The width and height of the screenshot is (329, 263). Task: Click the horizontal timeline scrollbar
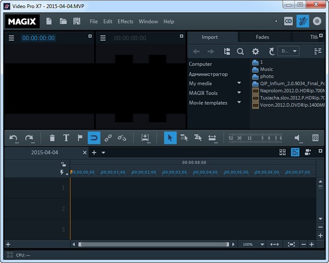[154, 244]
